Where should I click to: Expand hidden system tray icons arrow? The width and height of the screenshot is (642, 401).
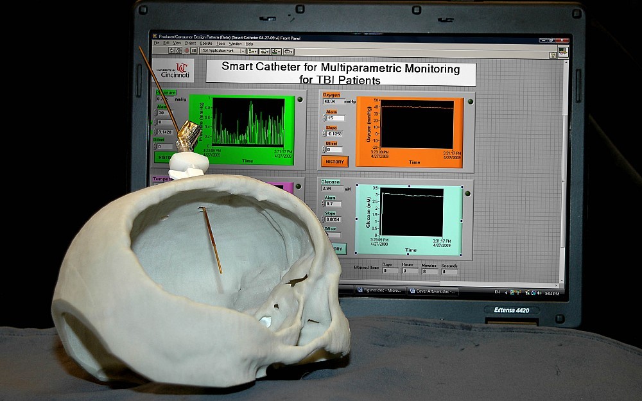[506, 293]
